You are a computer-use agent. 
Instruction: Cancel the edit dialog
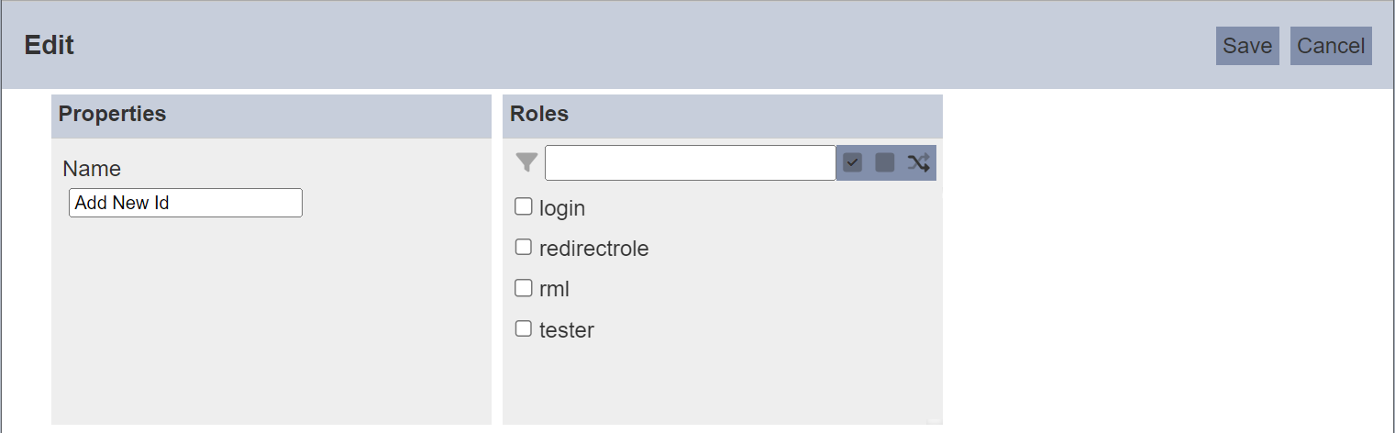point(1331,46)
